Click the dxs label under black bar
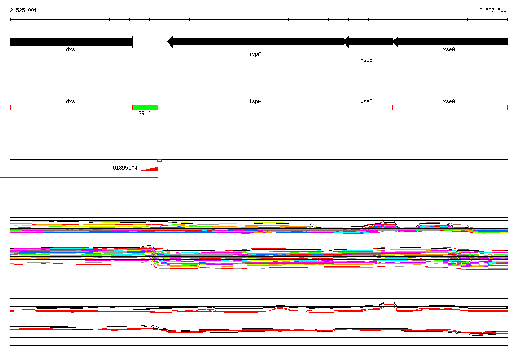This screenshot has height=361, width=518. tap(70, 49)
